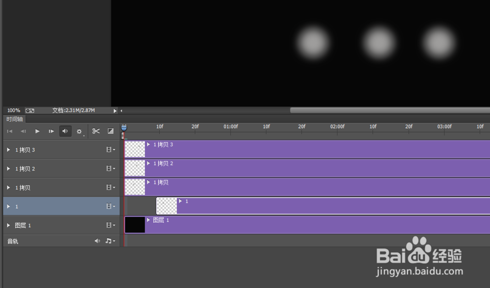Click the status bar icon beside 100%
The height and width of the screenshot is (288, 490).
click(30, 111)
